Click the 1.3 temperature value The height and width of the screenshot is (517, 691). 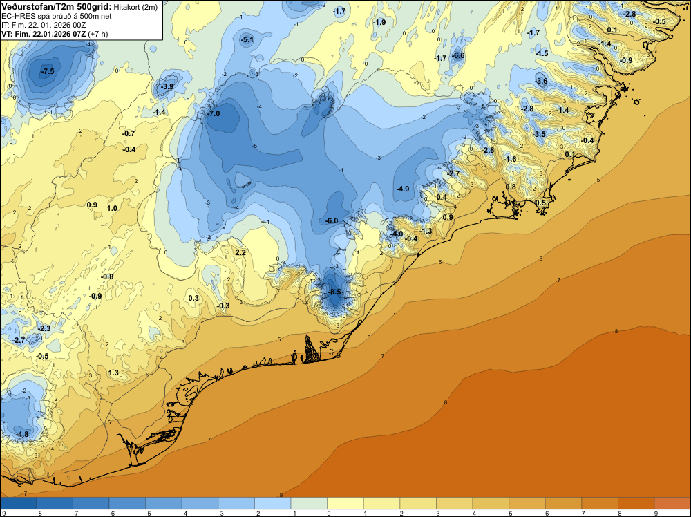coord(114,373)
